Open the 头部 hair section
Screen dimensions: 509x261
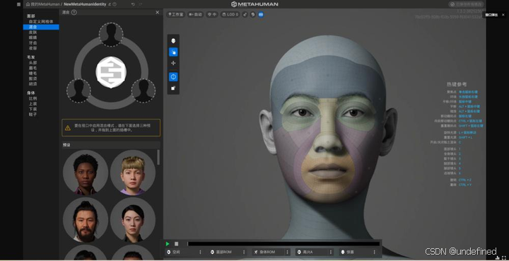[33, 63]
